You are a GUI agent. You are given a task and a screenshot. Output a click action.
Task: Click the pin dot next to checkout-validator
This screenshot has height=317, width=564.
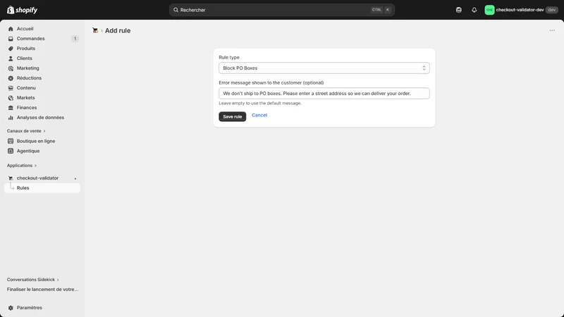pos(75,178)
